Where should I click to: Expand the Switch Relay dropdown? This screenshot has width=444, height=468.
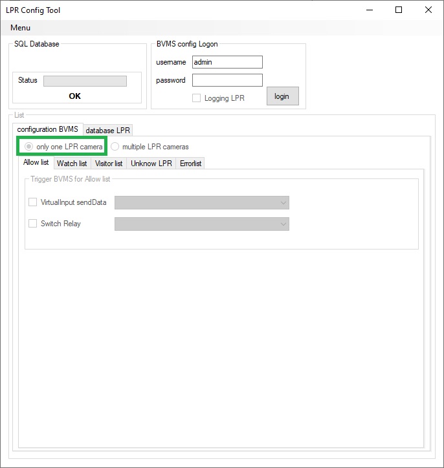(201, 224)
